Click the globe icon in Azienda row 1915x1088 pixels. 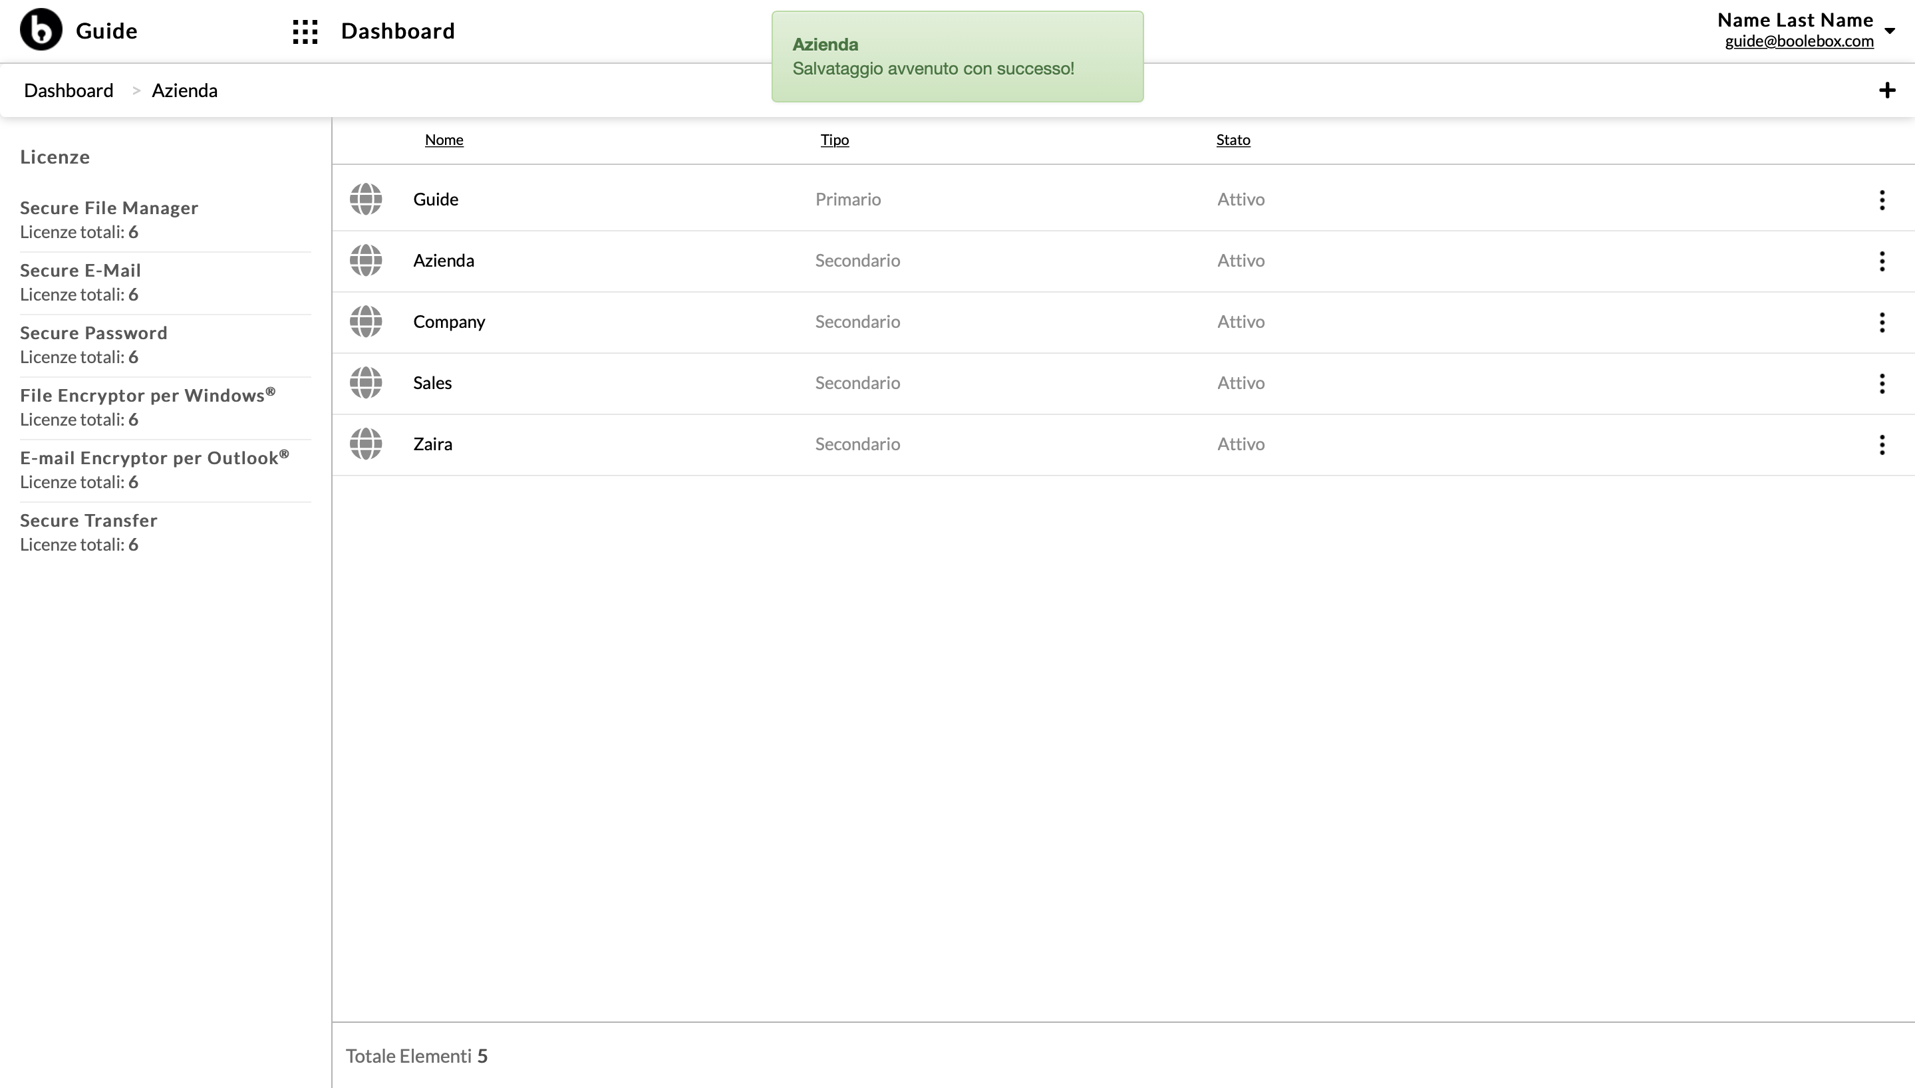[x=366, y=260]
